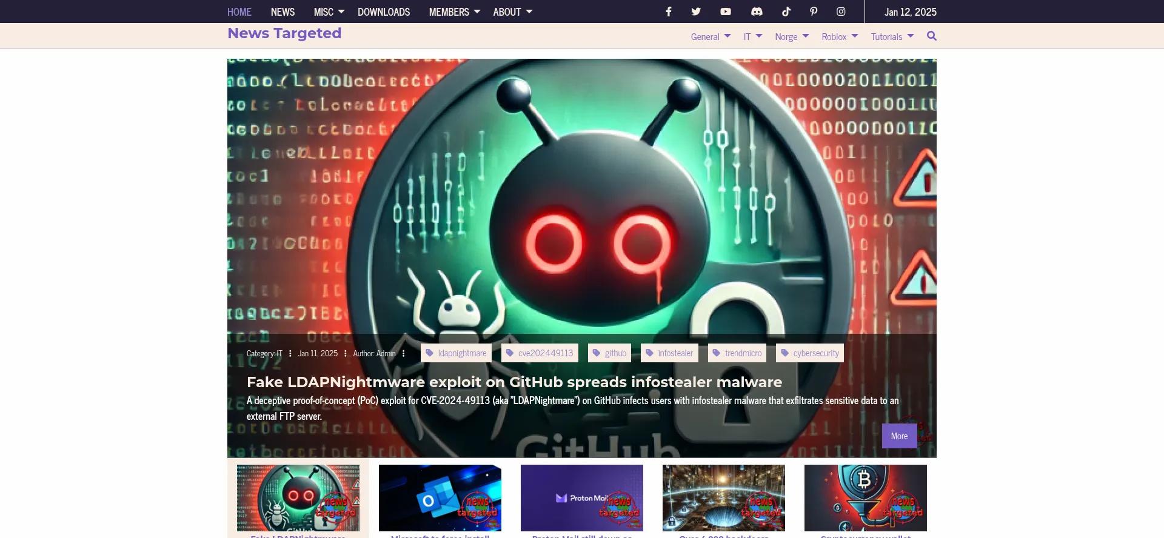Screen dimensions: 1164x538
Task: Select the Bitcoin shield article thumbnail
Action: click(866, 498)
